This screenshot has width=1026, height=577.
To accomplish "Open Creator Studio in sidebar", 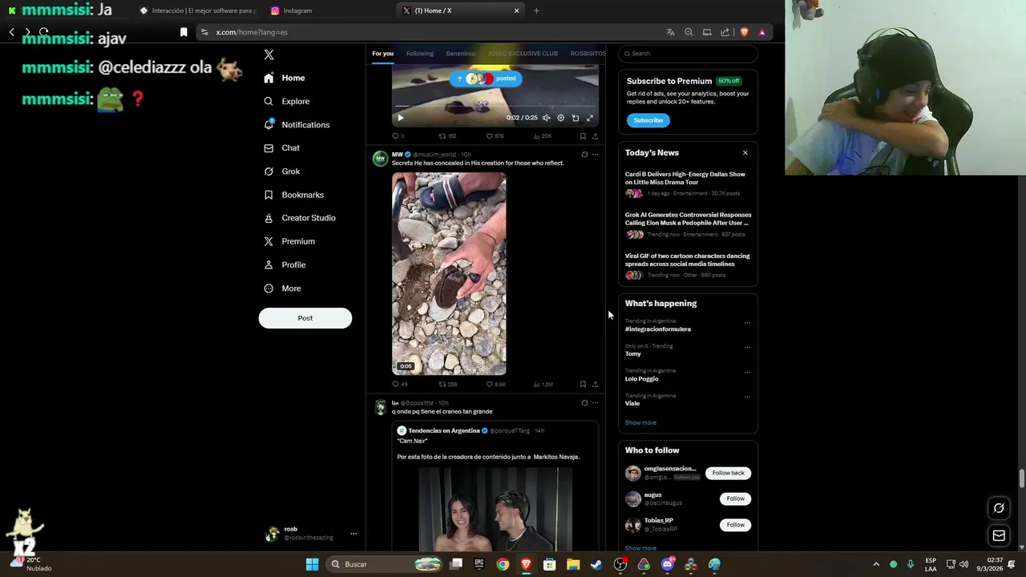I will tap(300, 218).
